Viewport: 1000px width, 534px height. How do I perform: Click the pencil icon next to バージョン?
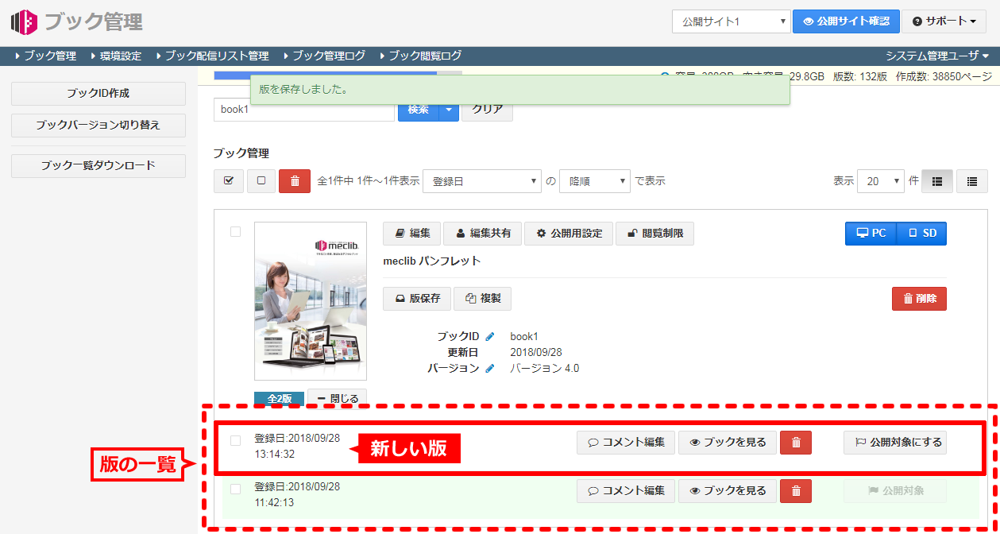pyautogui.click(x=489, y=369)
